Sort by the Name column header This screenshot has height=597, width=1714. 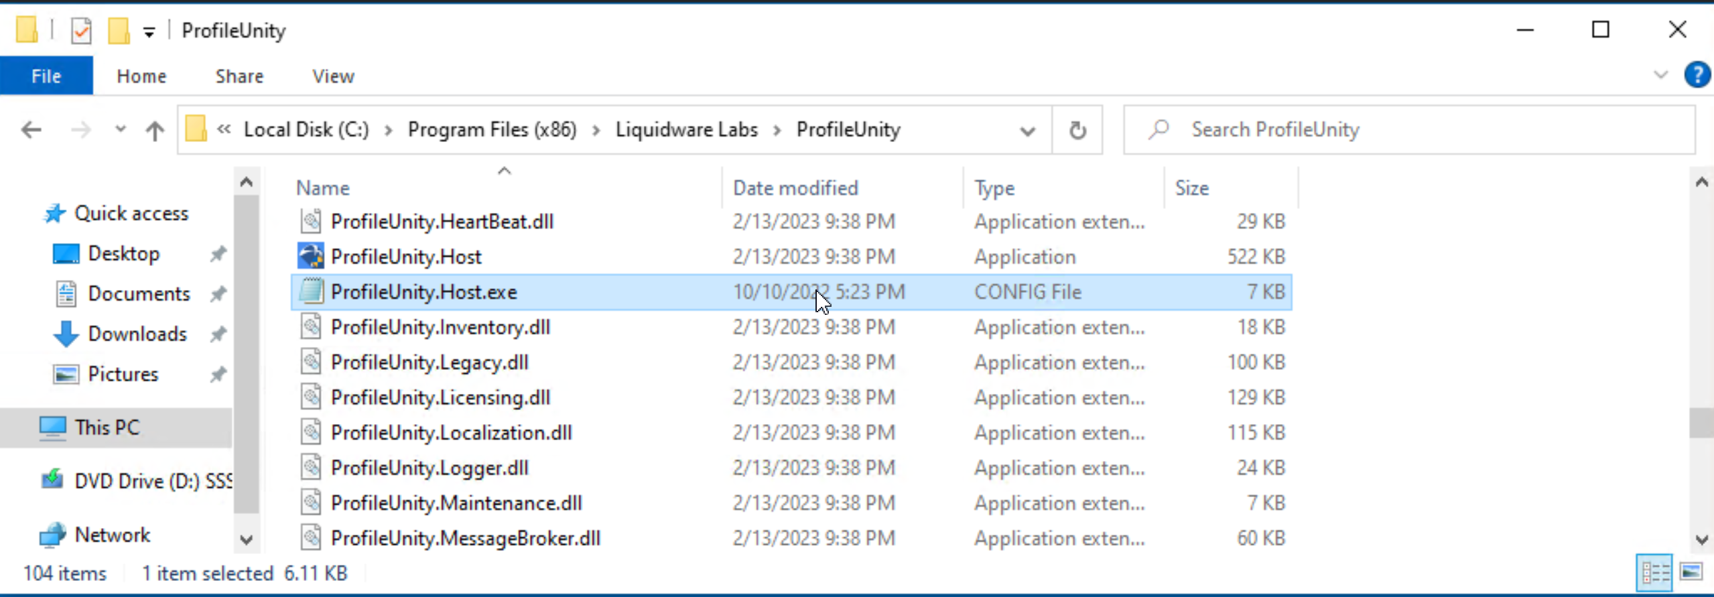click(323, 188)
